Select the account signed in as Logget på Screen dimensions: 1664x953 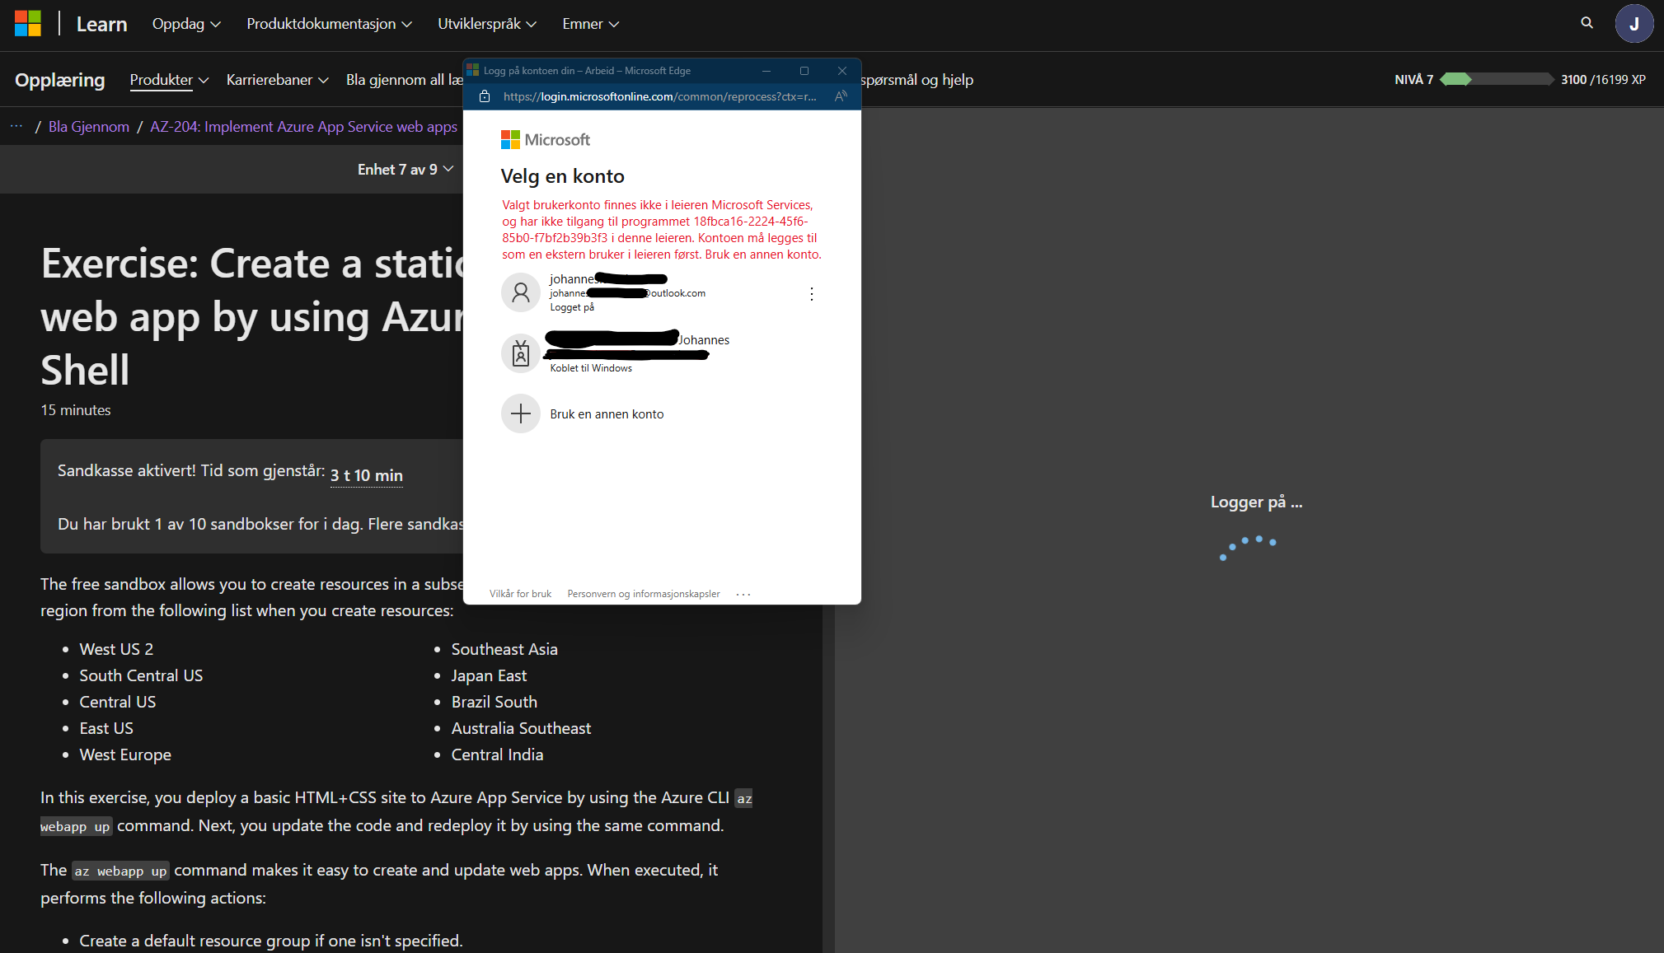626,292
